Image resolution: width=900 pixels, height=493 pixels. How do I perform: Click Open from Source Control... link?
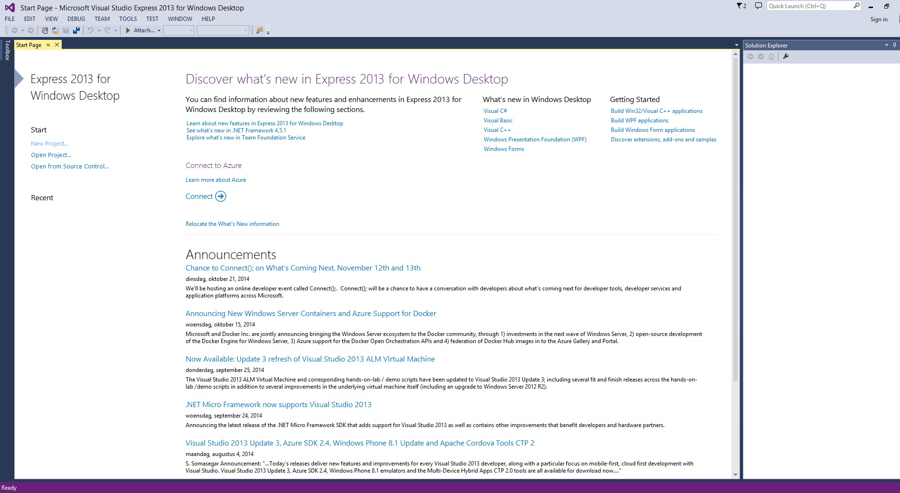pos(70,167)
